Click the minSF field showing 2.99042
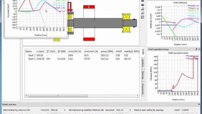The height and width of the screenshot is (114, 202). click(x=187, y=110)
